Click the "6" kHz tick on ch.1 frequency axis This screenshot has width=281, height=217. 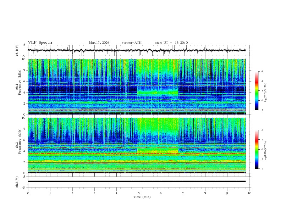[25, 82]
